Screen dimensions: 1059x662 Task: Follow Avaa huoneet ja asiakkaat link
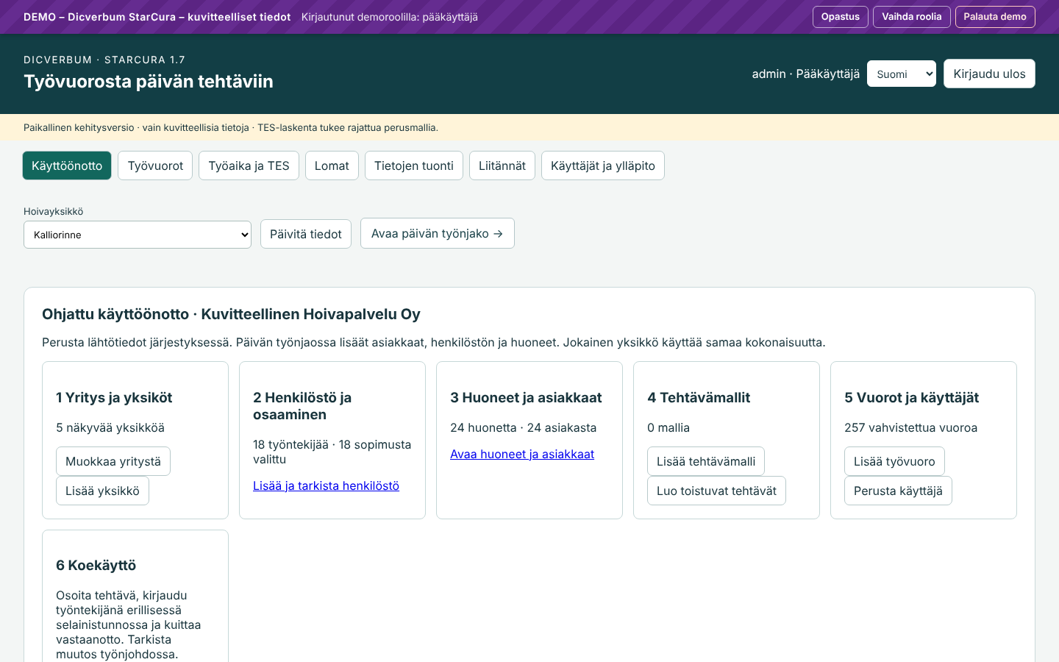pyautogui.click(x=522, y=454)
